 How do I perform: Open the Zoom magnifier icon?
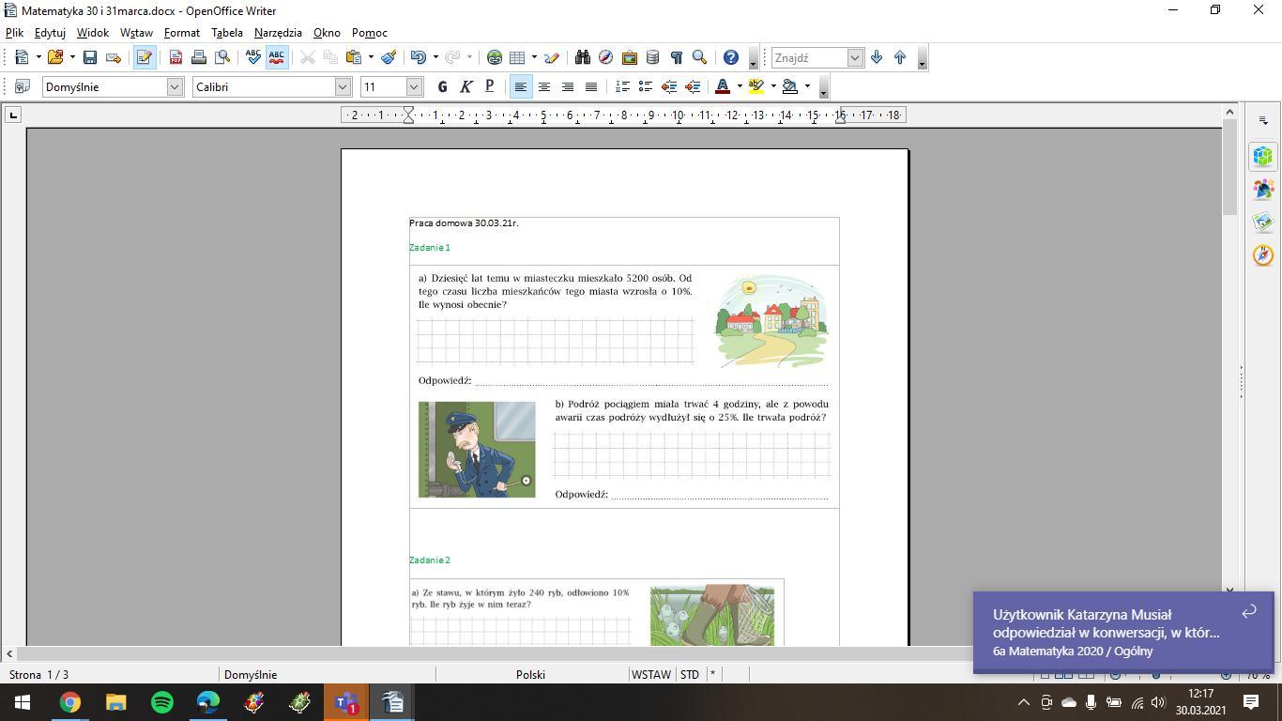[x=699, y=57]
